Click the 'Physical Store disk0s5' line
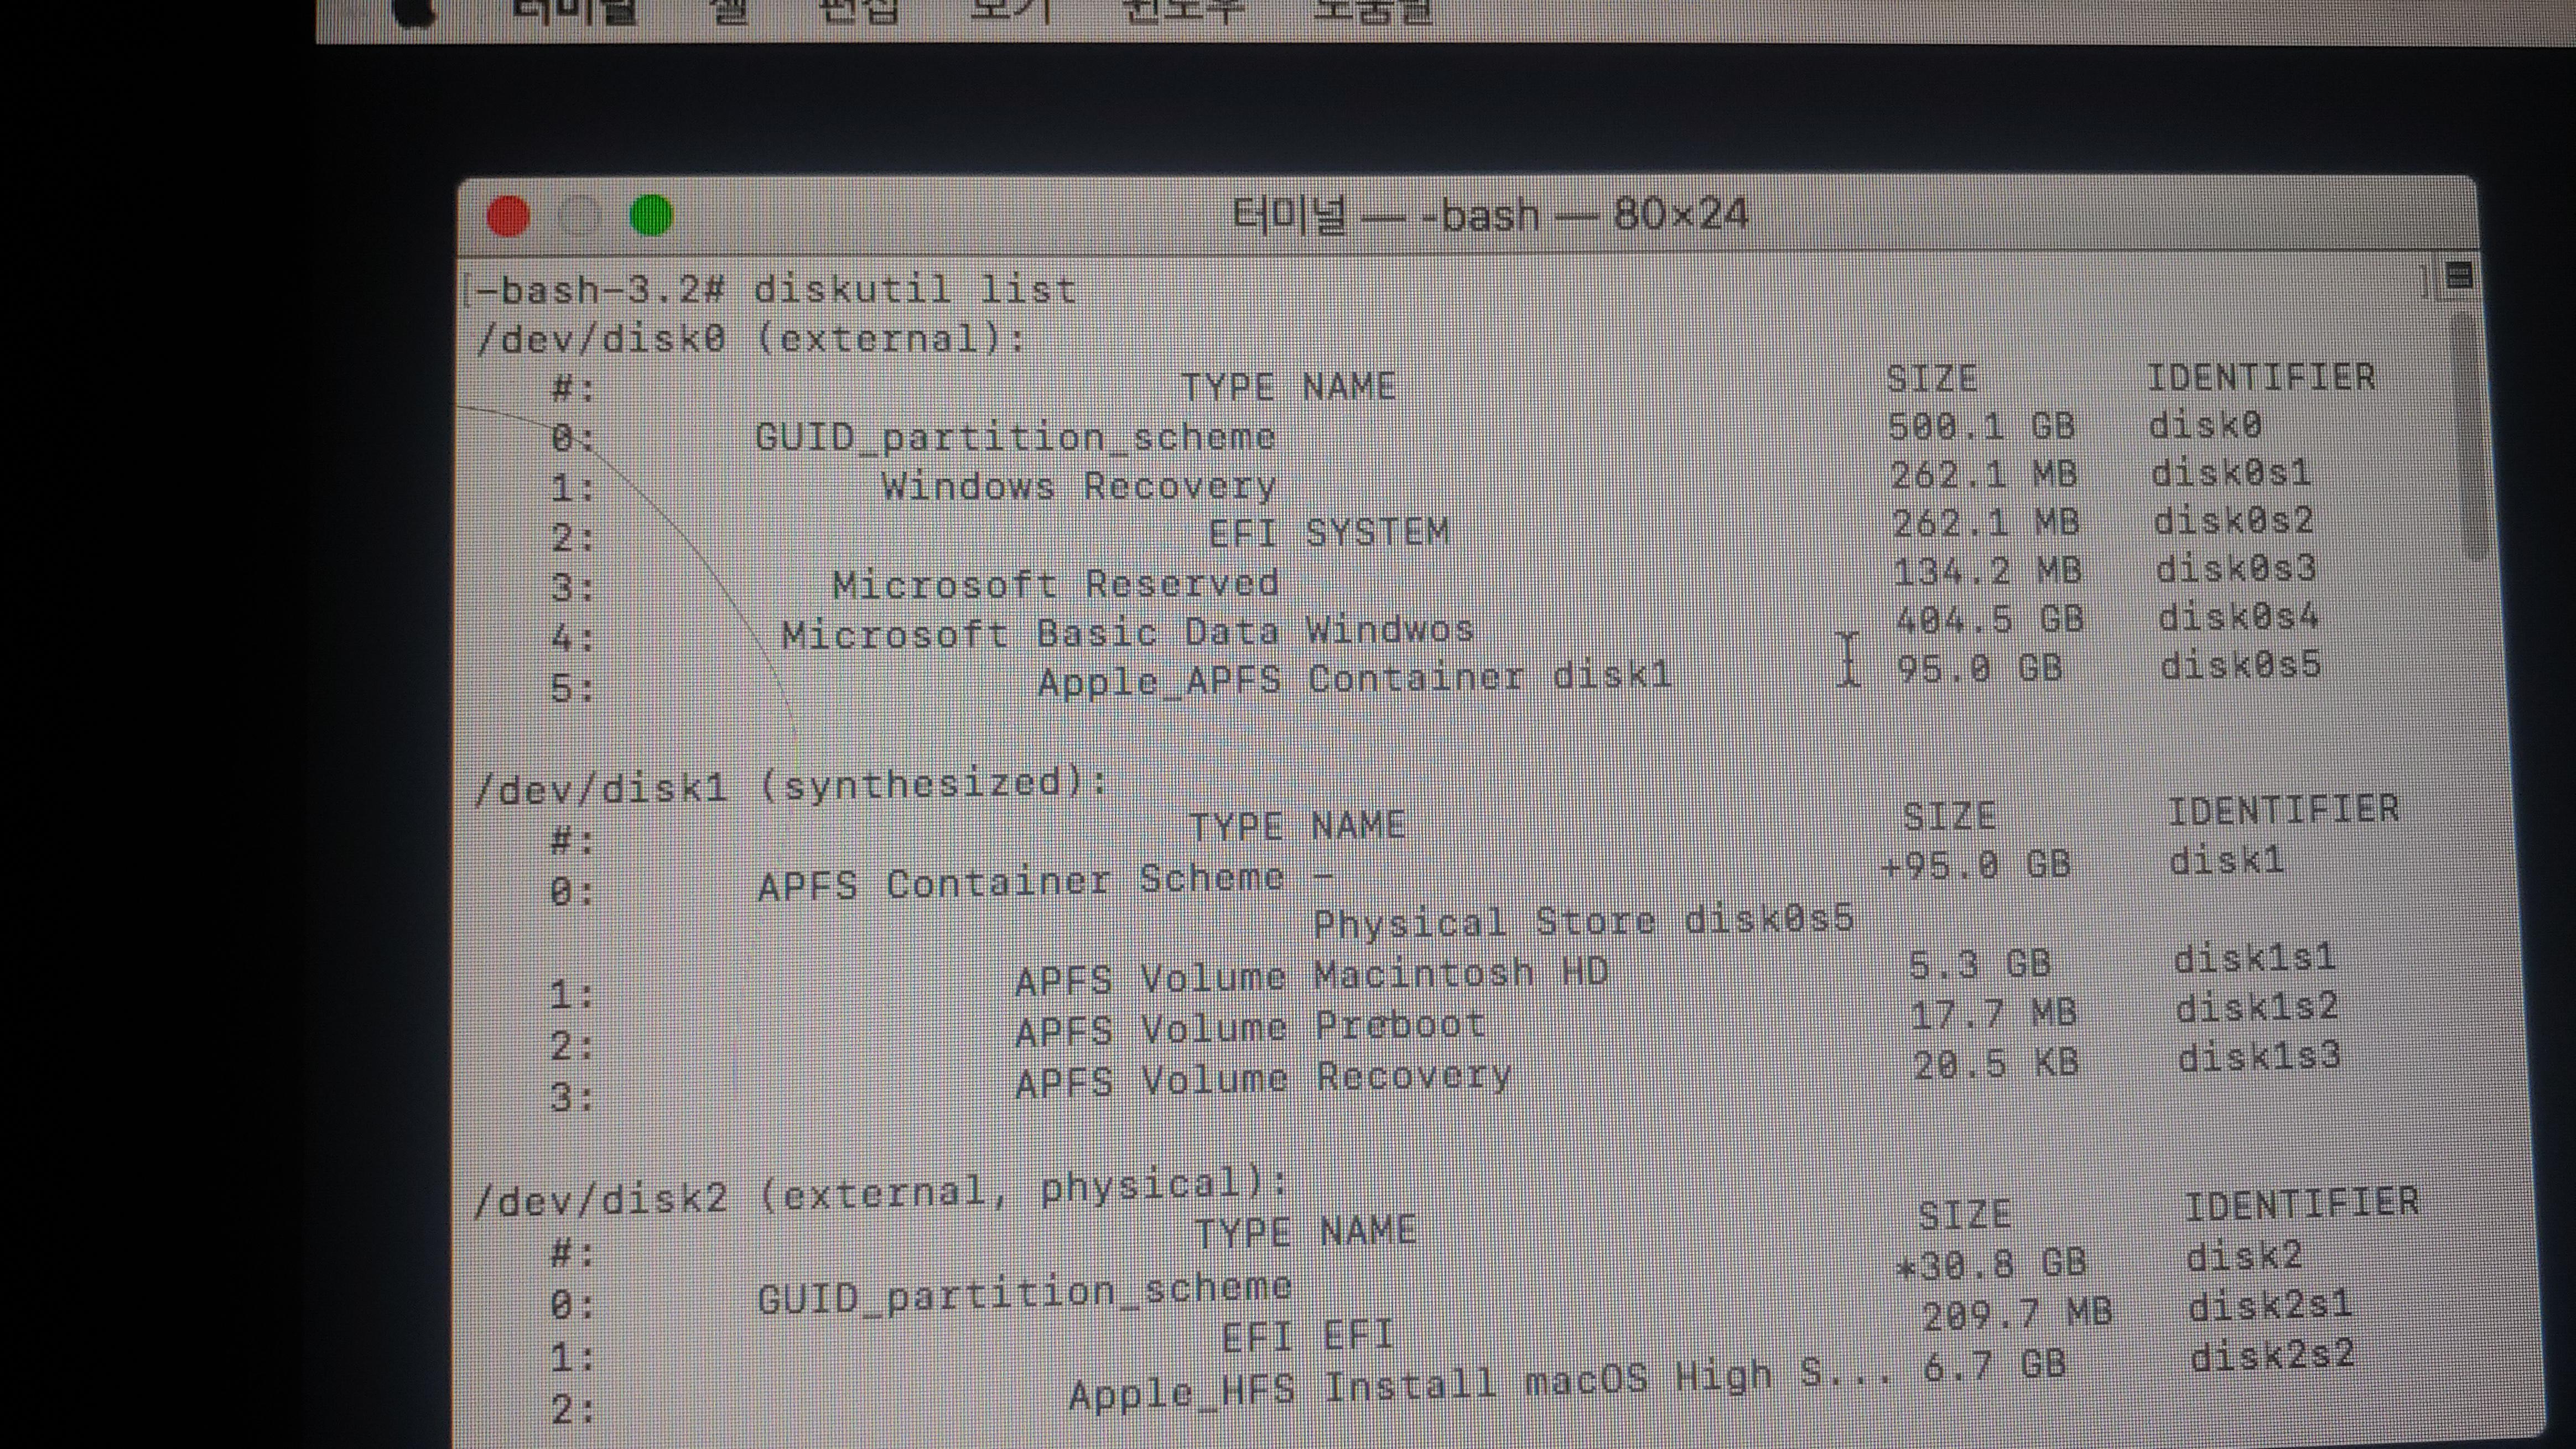Screen dimensions: 2576x1449 [1583, 921]
